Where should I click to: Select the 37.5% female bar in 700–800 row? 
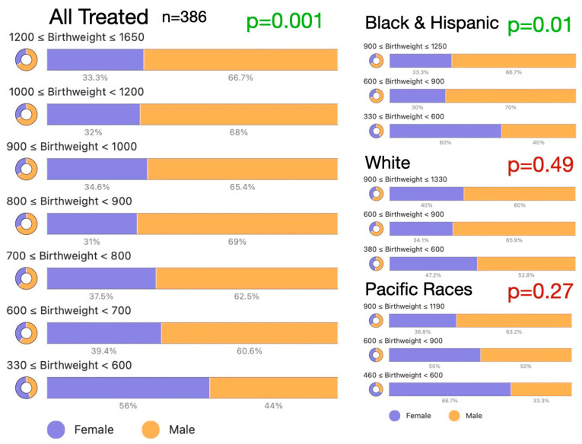(101, 278)
